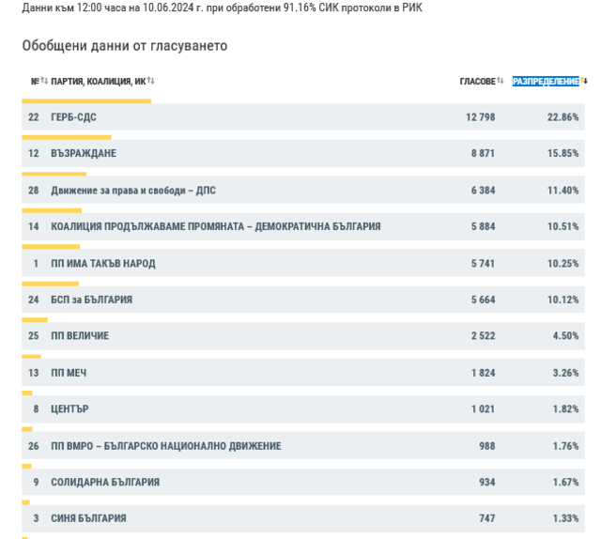Select ПП ВМРО – БЪЛГАРСКО НАЦИОНАЛНО ДВИЖЕНИЕ
601x539 pixels.
(166, 446)
